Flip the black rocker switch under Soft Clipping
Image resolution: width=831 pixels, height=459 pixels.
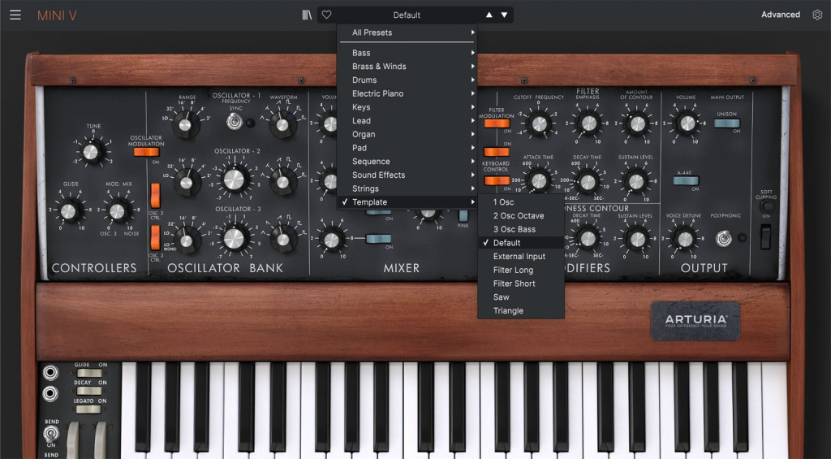[766, 236]
